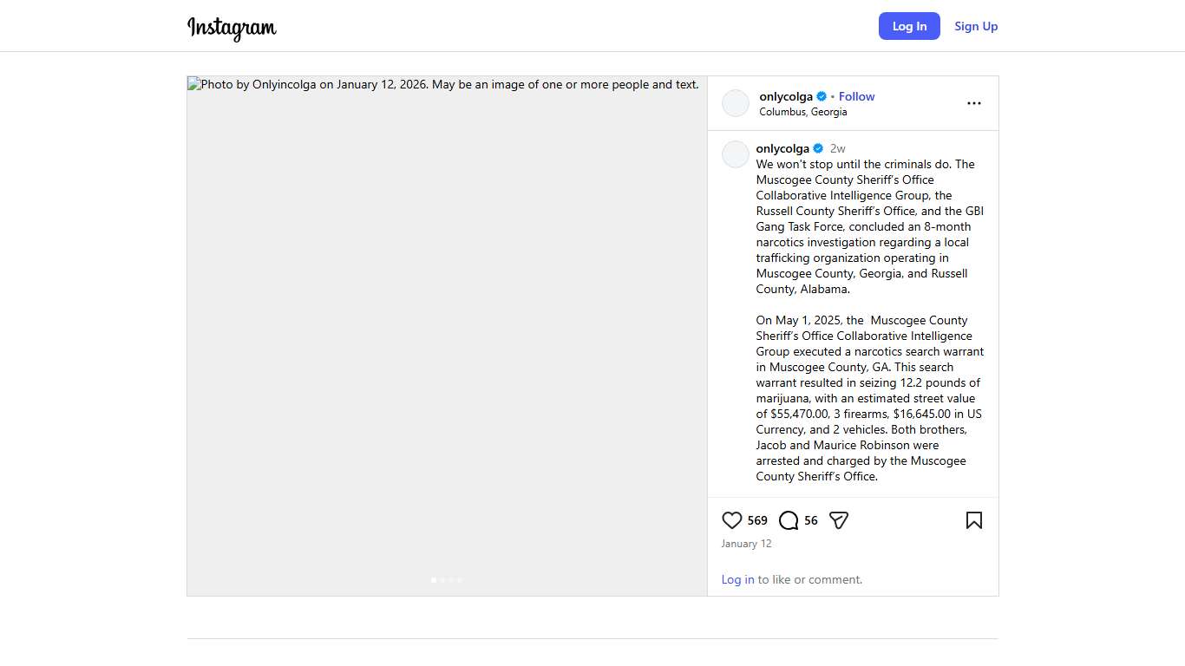Click the onlycolga profile avatar in post header
1185x666 pixels.
[x=736, y=103]
